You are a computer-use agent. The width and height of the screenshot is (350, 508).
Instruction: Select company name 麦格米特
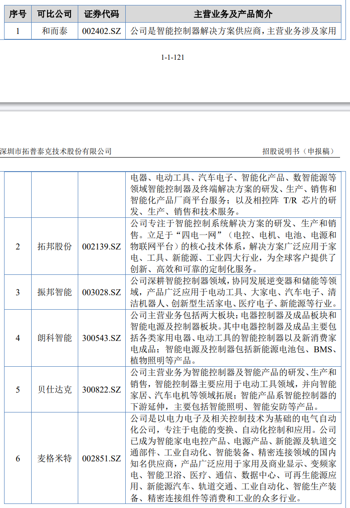tap(54, 459)
